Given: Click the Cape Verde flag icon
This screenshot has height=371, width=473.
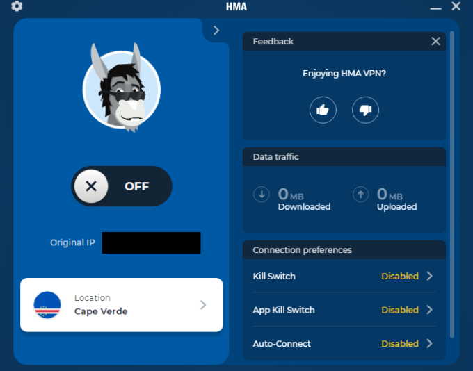Looking at the screenshot, I should (47, 305).
